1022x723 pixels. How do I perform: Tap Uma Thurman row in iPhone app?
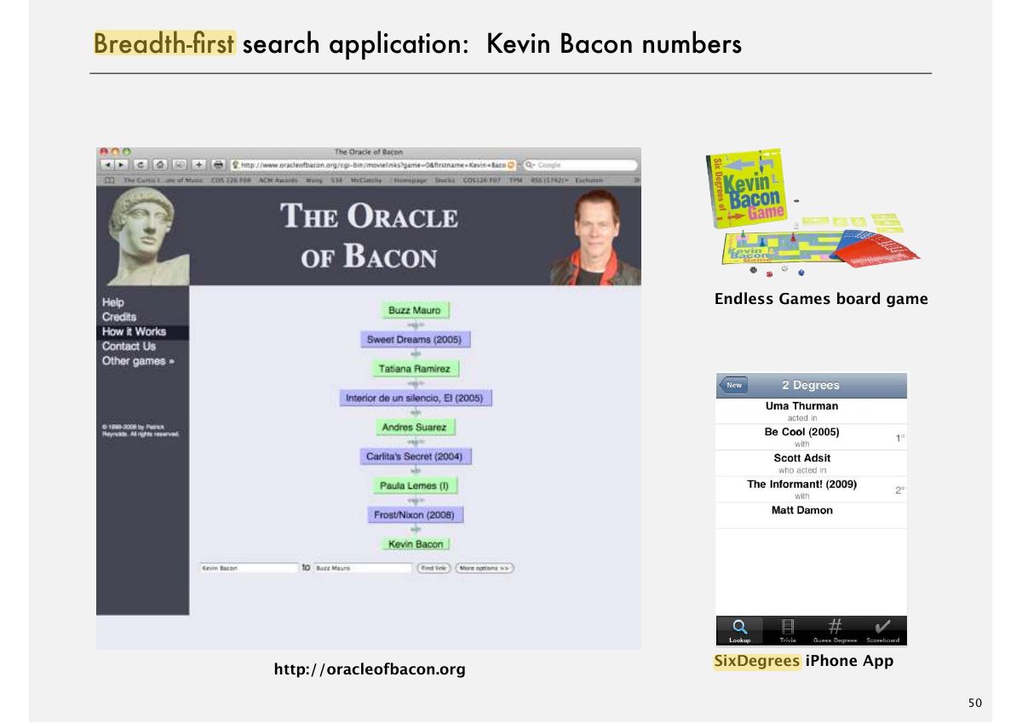(x=811, y=410)
